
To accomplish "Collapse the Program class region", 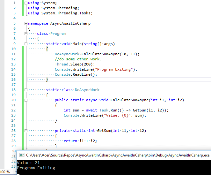I will tap(26, 34).
